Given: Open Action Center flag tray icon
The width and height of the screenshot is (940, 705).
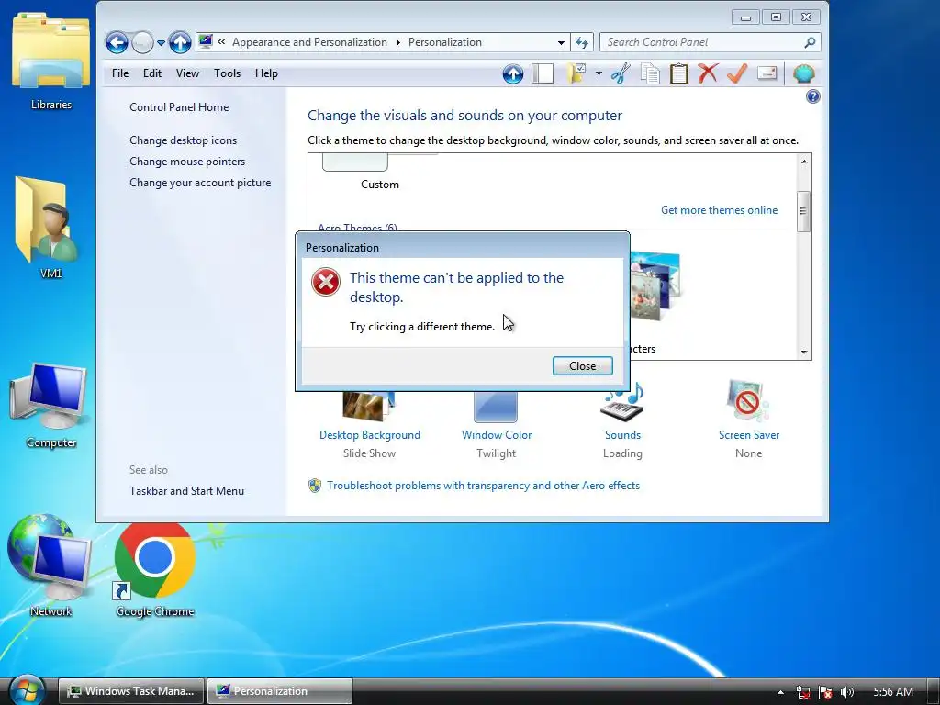Looking at the screenshot, I should 825,692.
